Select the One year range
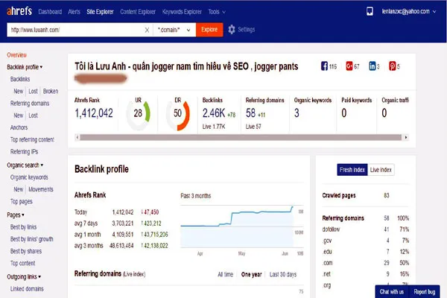 tap(251, 274)
